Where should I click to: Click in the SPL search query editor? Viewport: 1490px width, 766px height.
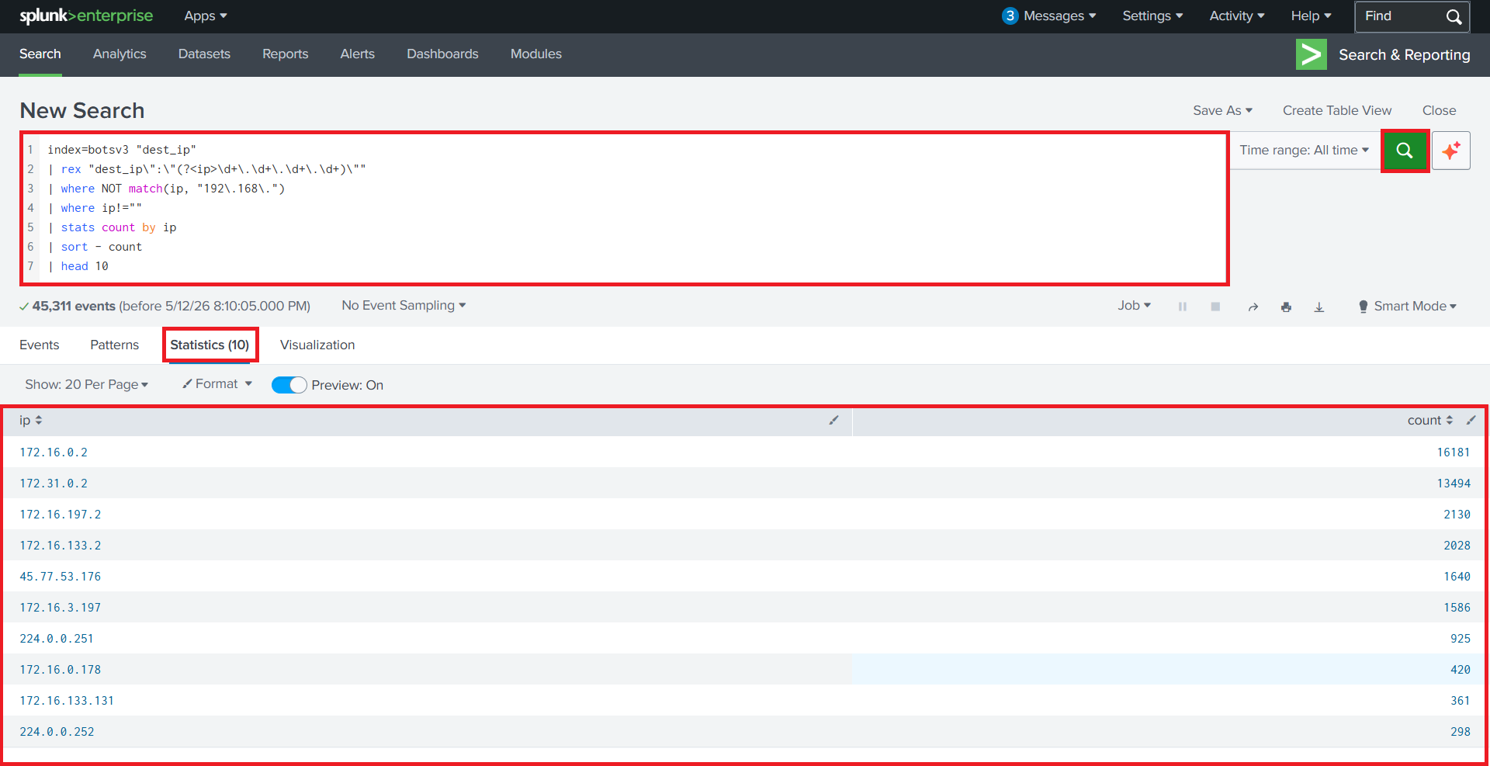(x=624, y=208)
